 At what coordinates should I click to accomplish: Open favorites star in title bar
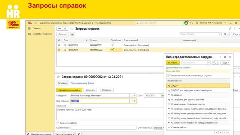197,23
